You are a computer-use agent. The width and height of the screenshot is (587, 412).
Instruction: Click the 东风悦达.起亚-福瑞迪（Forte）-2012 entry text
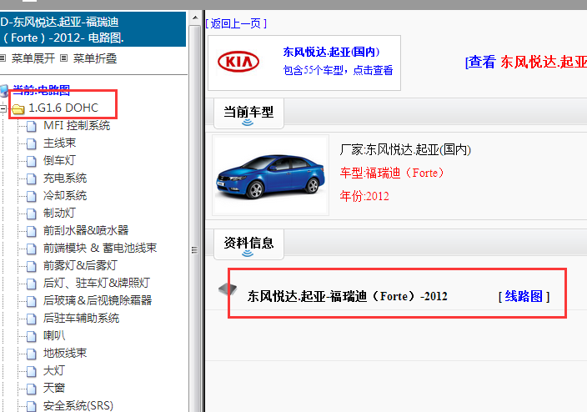pos(347,297)
